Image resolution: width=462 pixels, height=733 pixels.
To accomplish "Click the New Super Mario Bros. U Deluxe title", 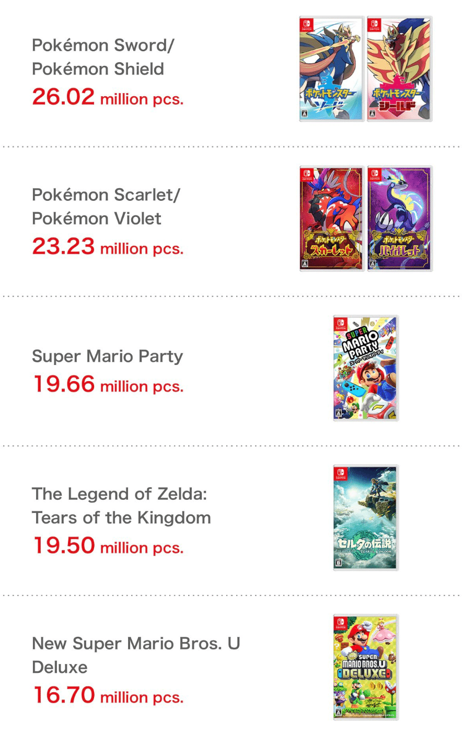I will [136, 655].
